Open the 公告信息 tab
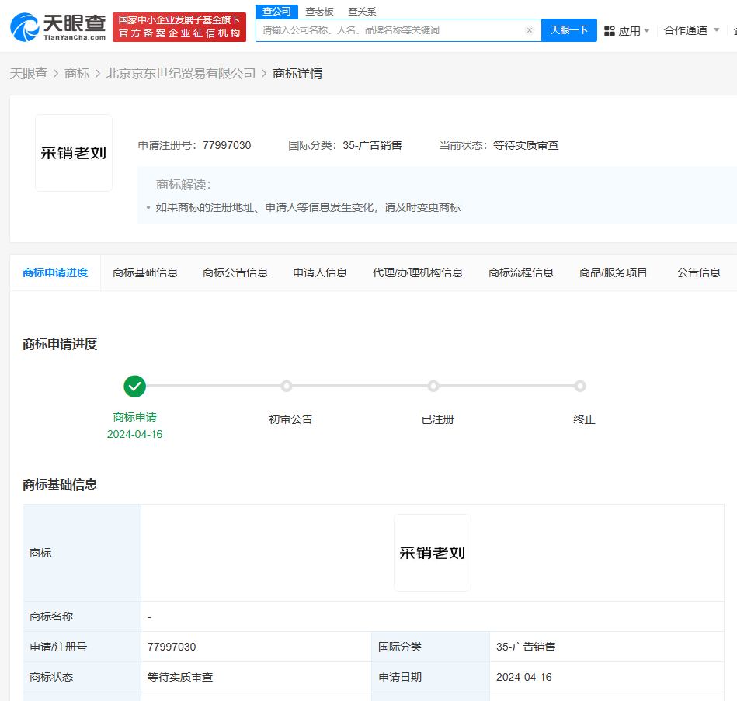Image resolution: width=737 pixels, height=701 pixels. 697,272
